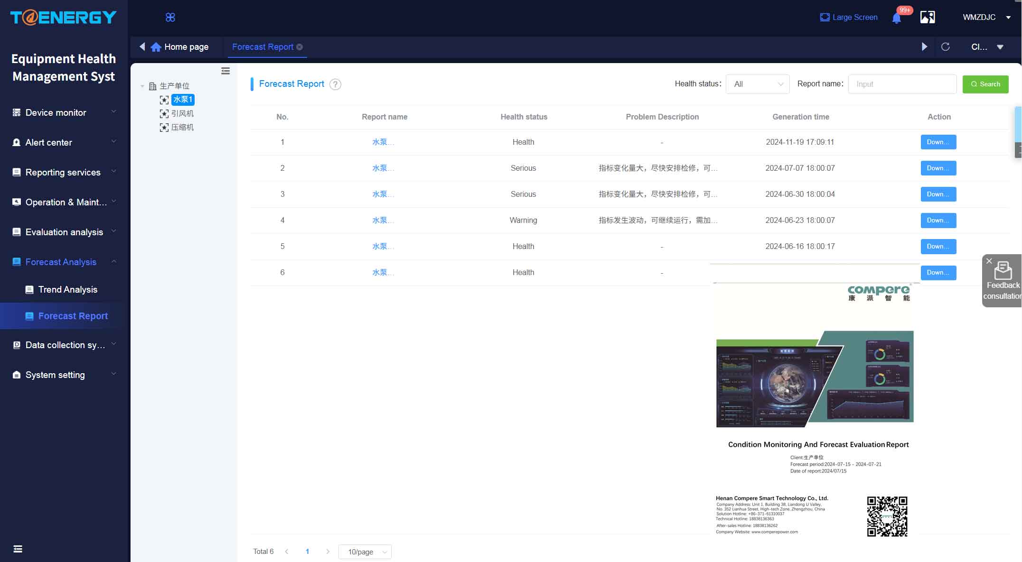
Task: Refresh the current tab
Action: point(945,46)
